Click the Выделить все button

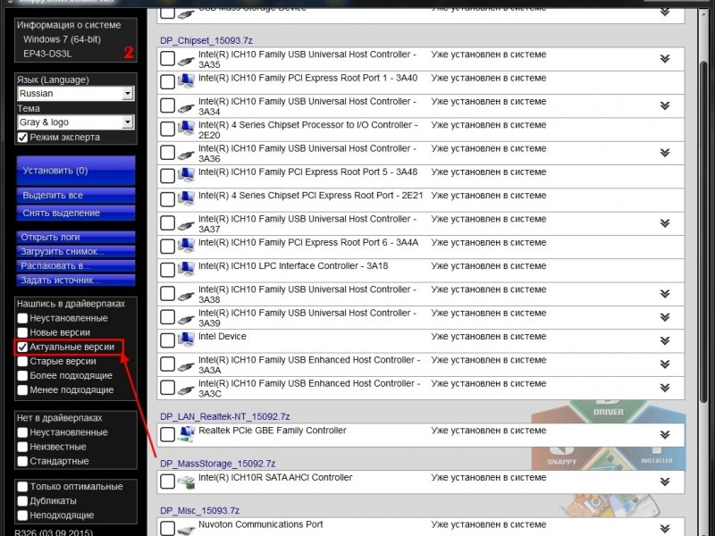(76, 195)
